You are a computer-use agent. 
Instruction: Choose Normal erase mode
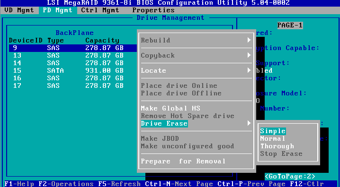pos(273,138)
